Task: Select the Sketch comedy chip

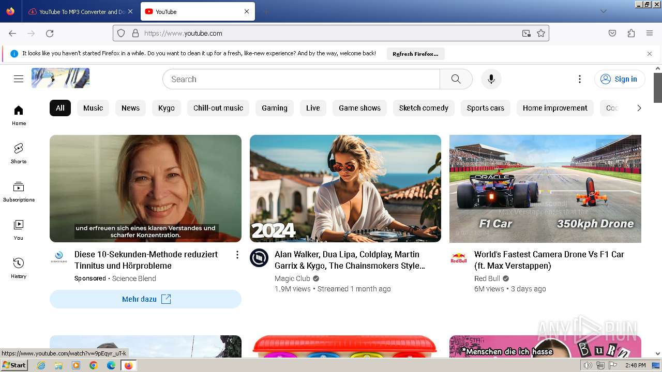Action: [424, 108]
